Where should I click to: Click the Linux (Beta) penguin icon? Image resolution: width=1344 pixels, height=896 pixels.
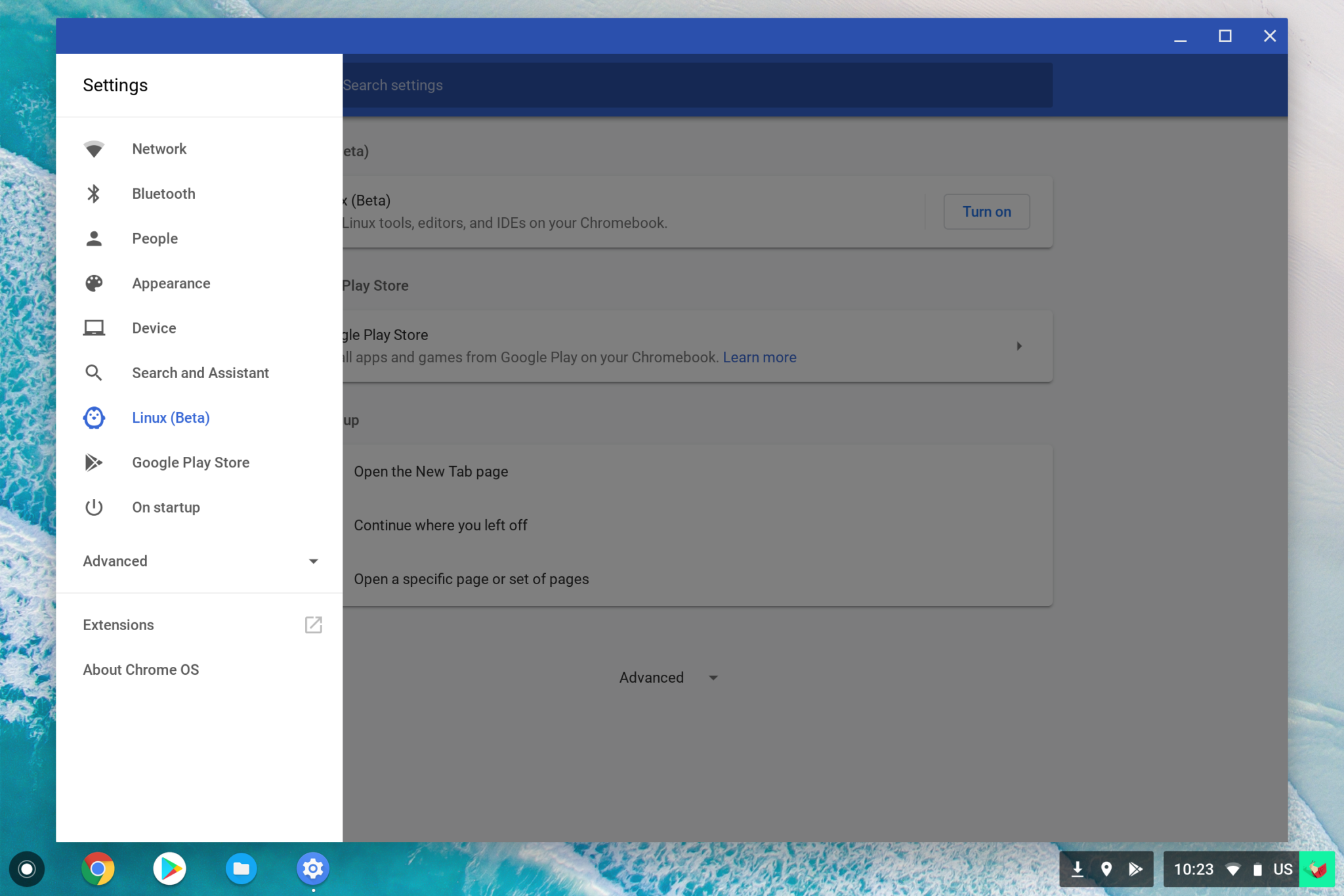(x=94, y=417)
